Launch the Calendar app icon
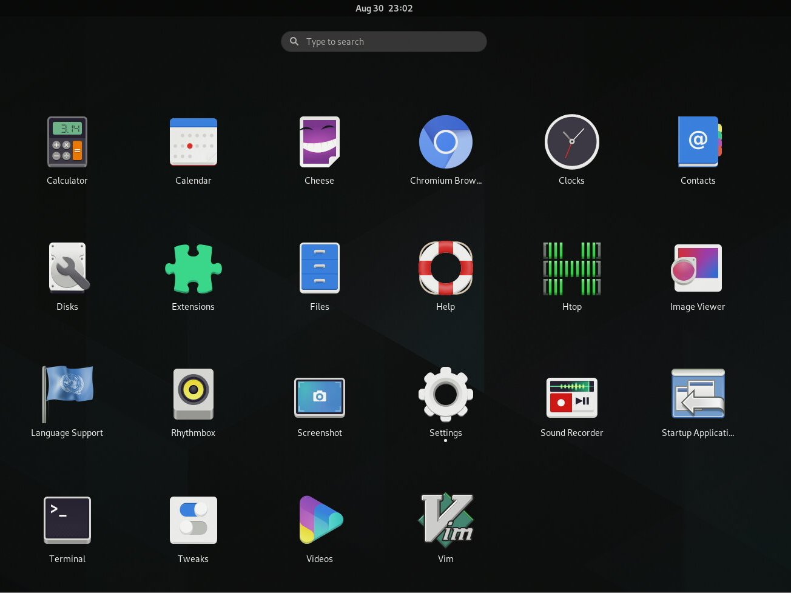The image size is (791, 593). coord(194,142)
